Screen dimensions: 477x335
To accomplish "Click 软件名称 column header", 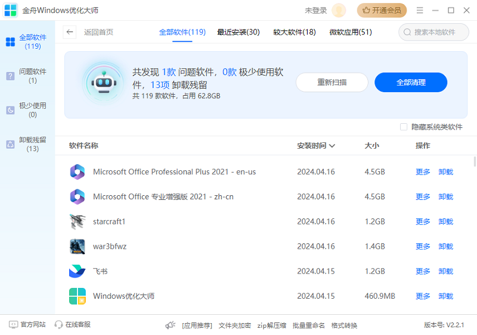I will pyautogui.click(x=83, y=146).
